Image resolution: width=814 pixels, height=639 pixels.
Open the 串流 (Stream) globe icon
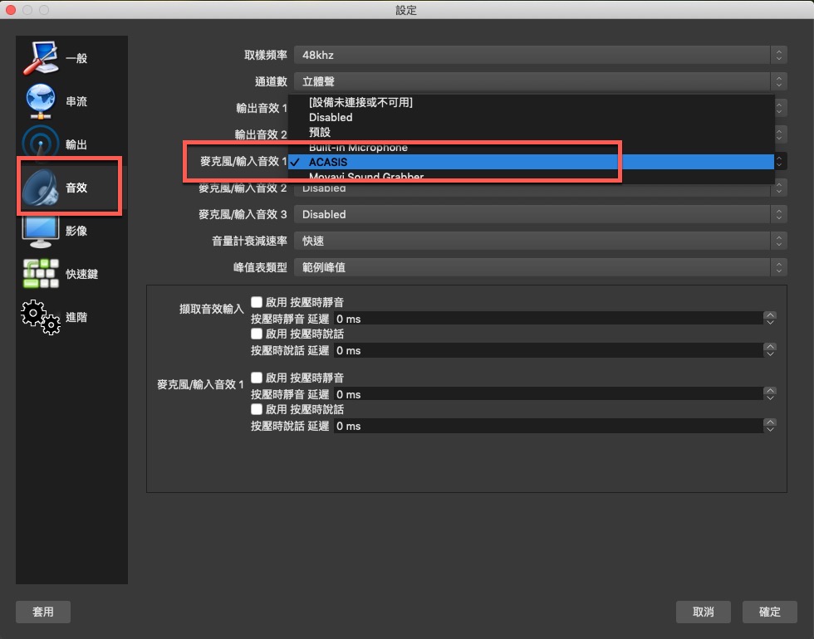tap(41, 101)
